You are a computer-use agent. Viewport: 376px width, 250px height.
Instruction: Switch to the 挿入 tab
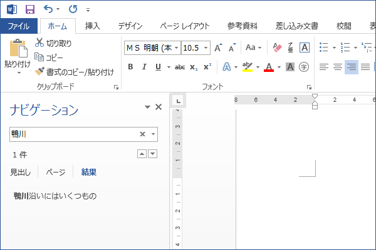pyautogui.click(x=93, y=26)
